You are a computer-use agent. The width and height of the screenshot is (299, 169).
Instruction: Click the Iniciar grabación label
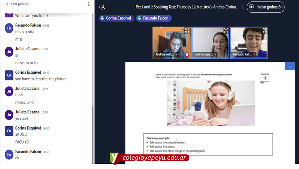pos(269,7)
